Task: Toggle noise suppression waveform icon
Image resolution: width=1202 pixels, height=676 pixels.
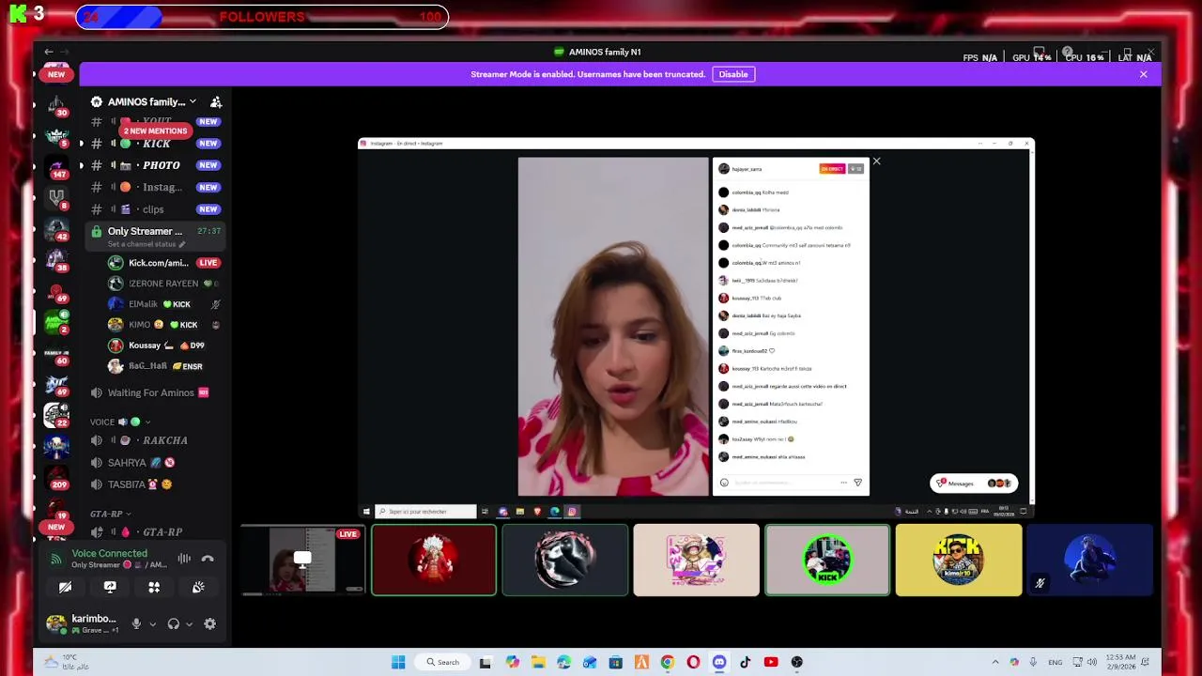Action: point(184,559)
